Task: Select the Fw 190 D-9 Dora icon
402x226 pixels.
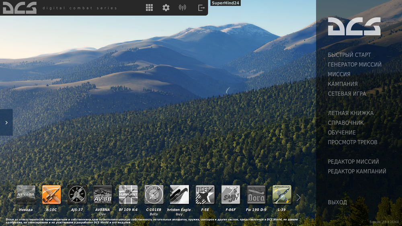Action: pos(256,195)
